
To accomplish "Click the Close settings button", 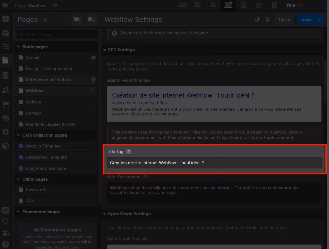I will (284, 20).
